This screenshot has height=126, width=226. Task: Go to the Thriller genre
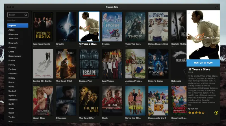12,117
